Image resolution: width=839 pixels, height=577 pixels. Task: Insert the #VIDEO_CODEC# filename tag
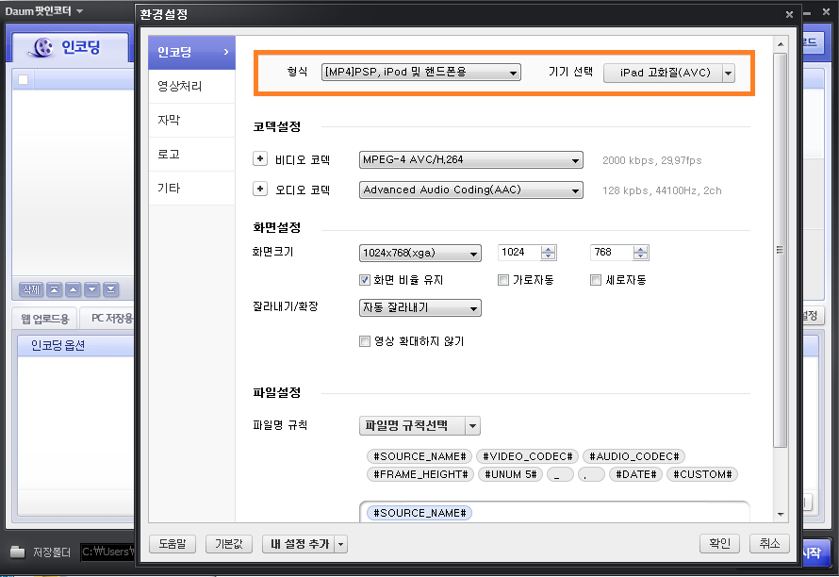[x=527, y=456]
